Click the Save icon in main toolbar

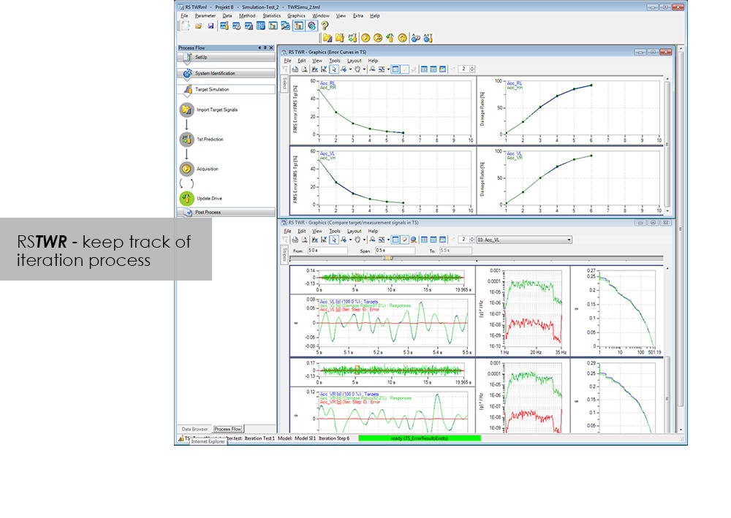[x=211, y=26]
